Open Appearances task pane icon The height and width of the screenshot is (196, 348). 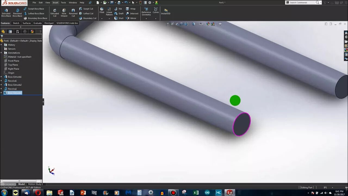click(346, 50)
